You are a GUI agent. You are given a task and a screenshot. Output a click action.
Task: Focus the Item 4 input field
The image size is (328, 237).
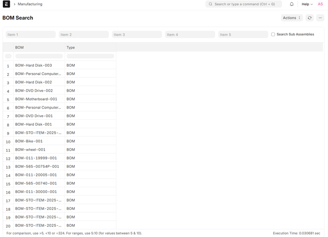[x=190, y=35]
